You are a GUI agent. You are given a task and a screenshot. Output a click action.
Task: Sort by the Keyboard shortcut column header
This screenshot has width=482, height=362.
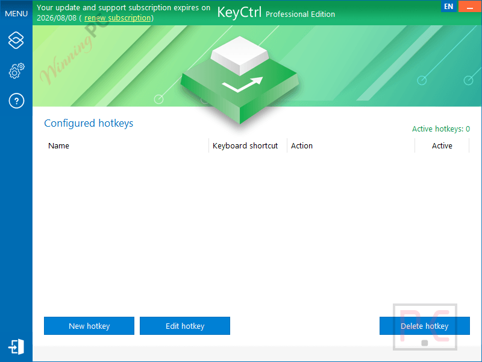tap(248, 145)
